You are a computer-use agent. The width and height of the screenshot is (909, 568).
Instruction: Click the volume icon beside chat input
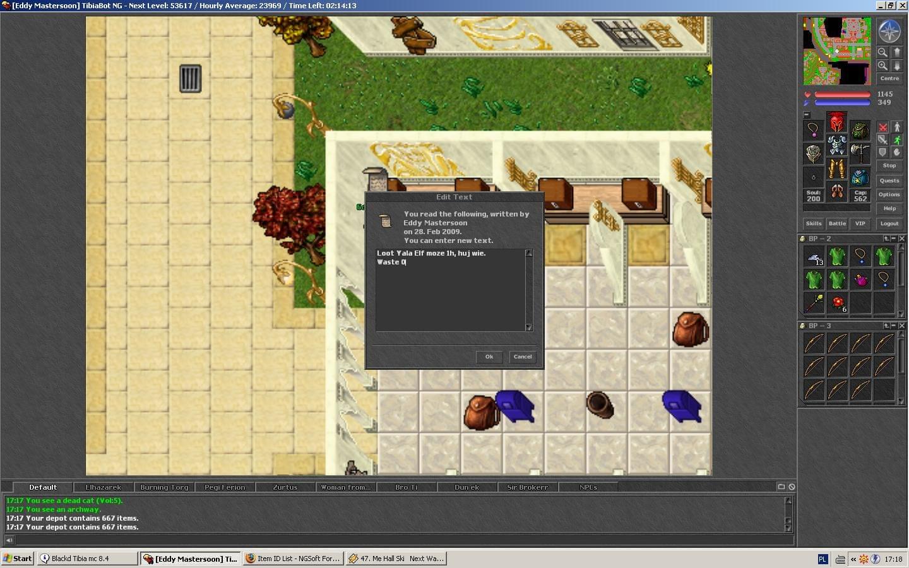[x=9, y=540]
